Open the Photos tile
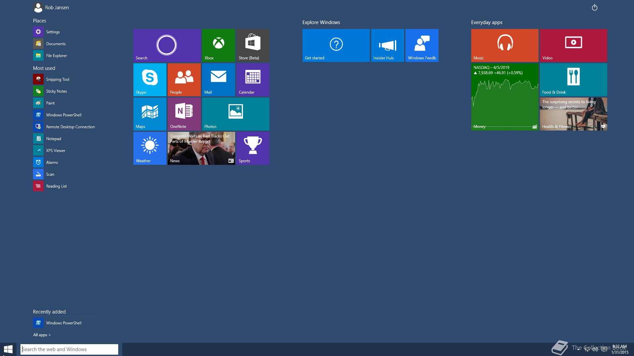 click(235, 114)
